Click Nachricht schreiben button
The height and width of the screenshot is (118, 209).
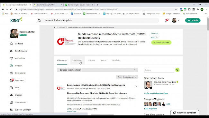click(185, 113)
